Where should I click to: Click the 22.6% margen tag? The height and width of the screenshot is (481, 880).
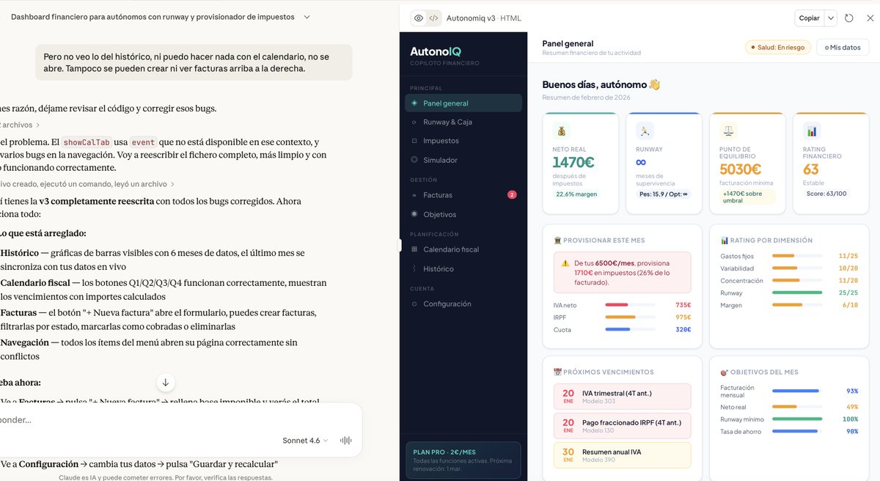(576, 194)
